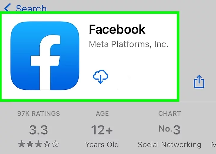This screenshot has height=154, width=216.
Task: Tap the 12+ age rating
Action: (102, 130)
